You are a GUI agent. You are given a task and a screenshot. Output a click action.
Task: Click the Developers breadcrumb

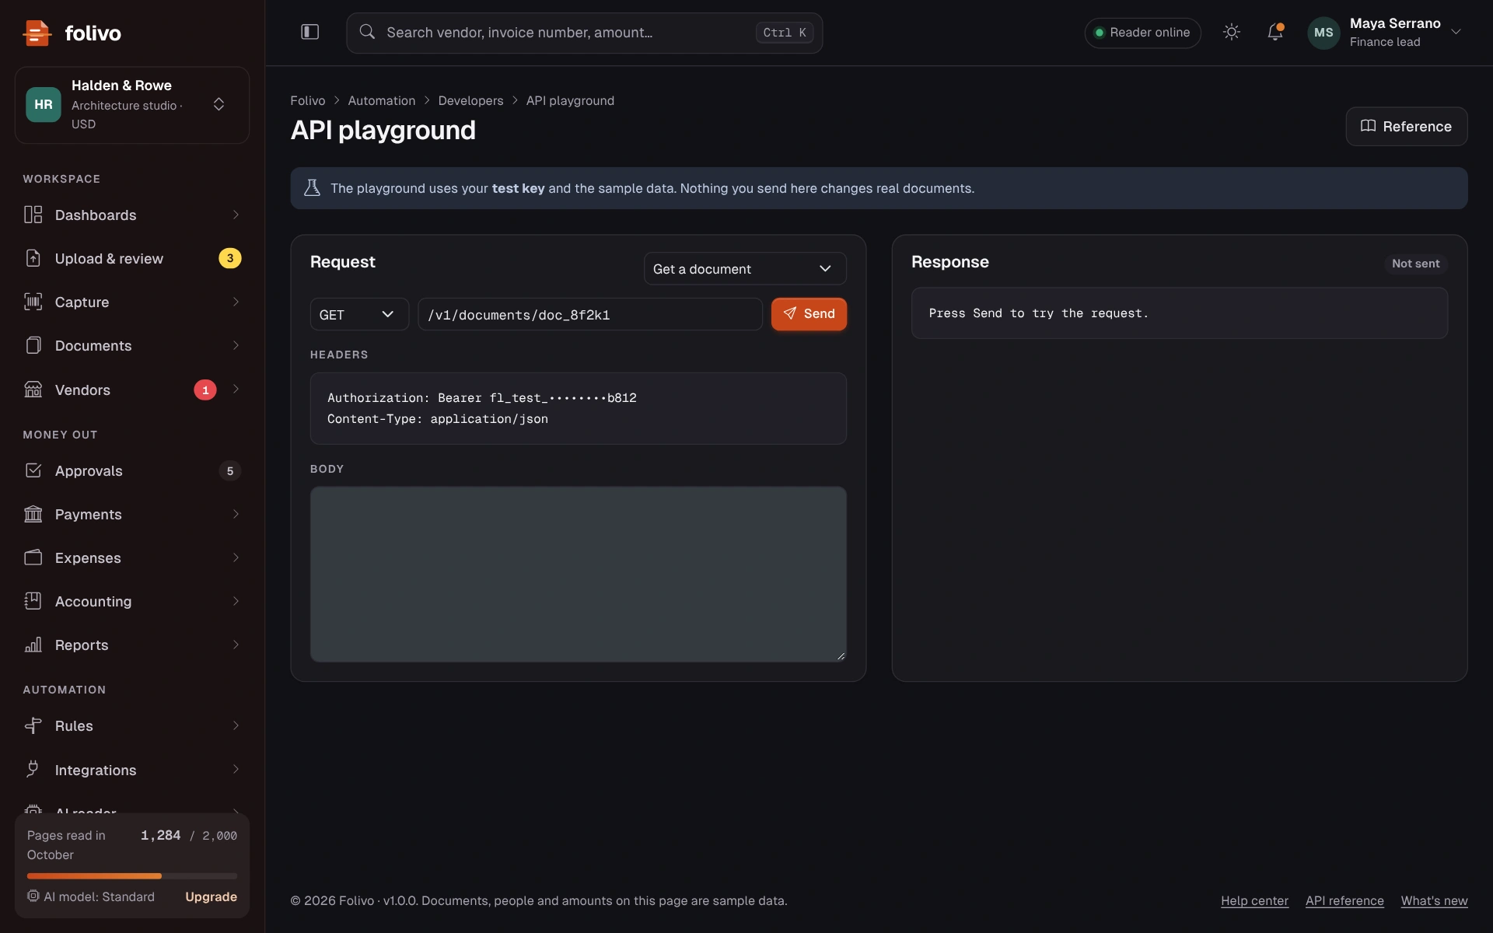coord(470,100)
